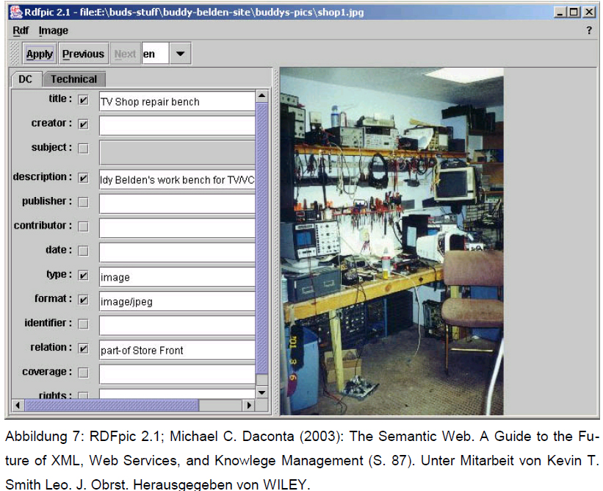Go to the Previous image
The width and height of the screenshot is (603, 491).
tap(83, 54)
